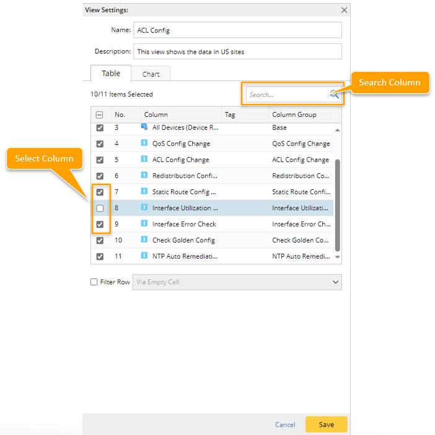435x435 pixels.
Task: Enable the Interface Utilization column checkbox
Action: click(x=100, y=208)
